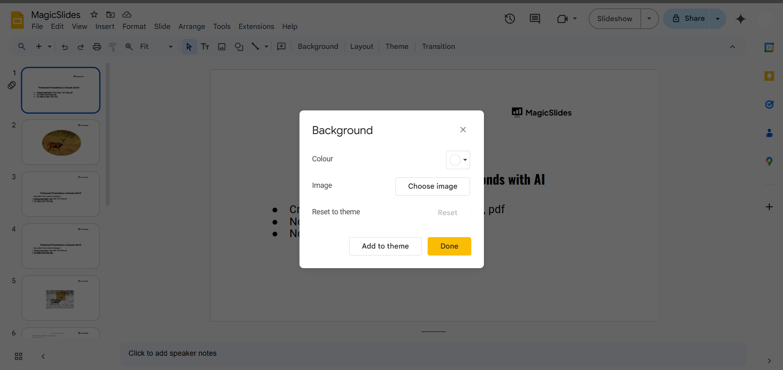Open Google Calendar side panel

coord(769,47)
